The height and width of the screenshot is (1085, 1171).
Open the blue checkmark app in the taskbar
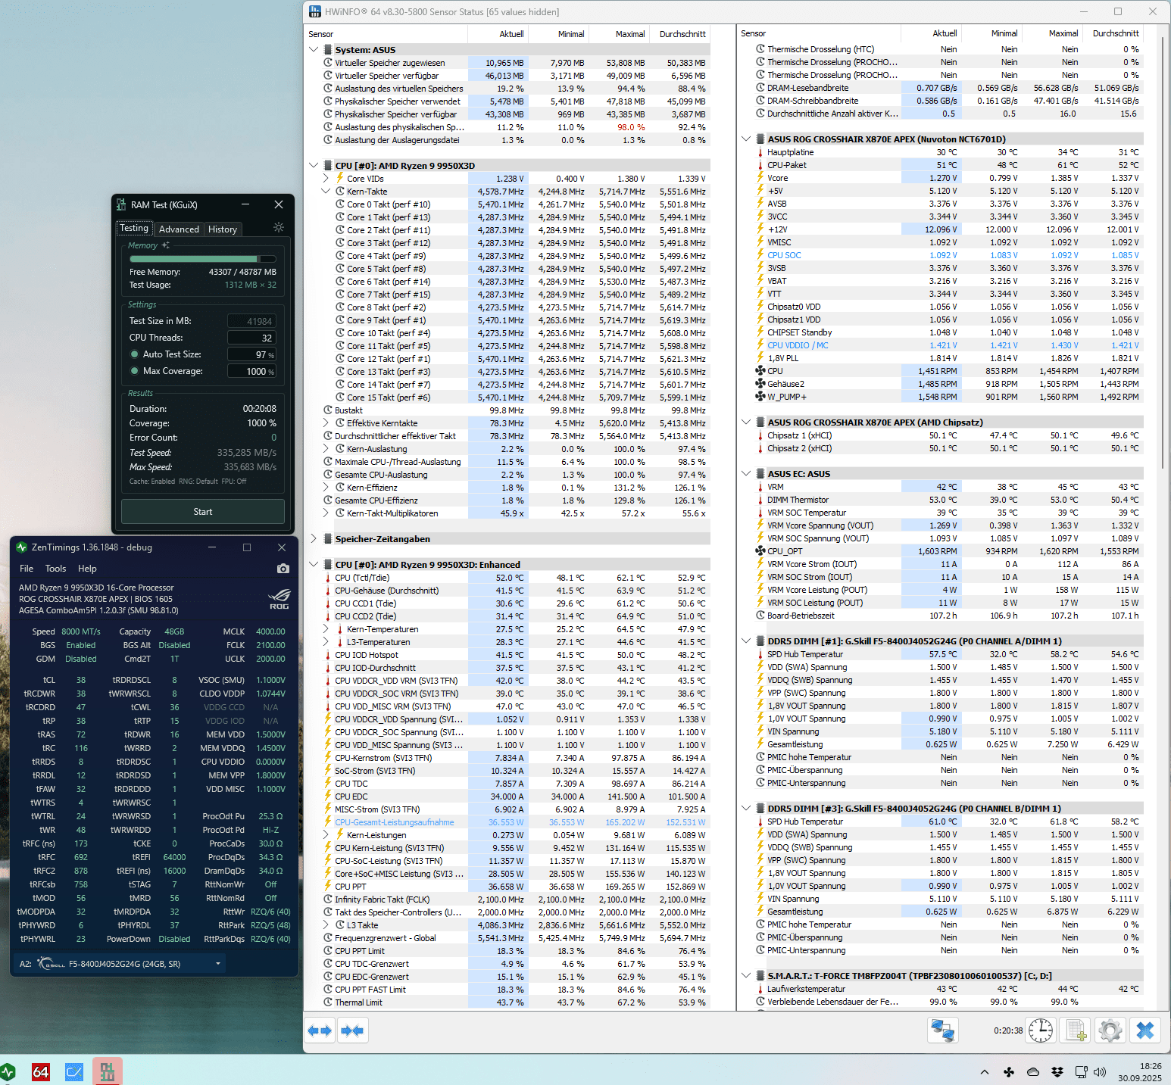pos(74,1071)
